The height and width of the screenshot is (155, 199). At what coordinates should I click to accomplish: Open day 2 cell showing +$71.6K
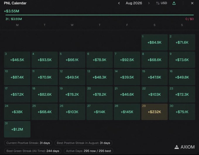coord(182,42)
